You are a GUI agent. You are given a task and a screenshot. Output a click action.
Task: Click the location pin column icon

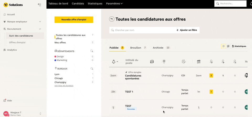(164, 62)
